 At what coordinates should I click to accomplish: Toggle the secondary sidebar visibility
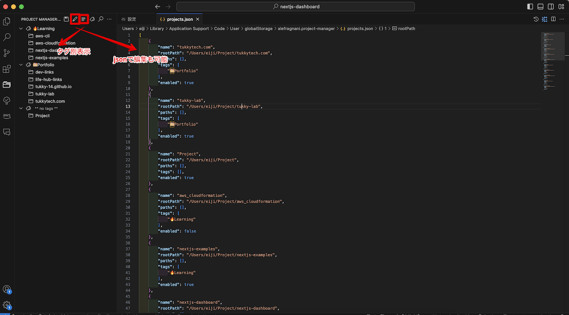551,7
